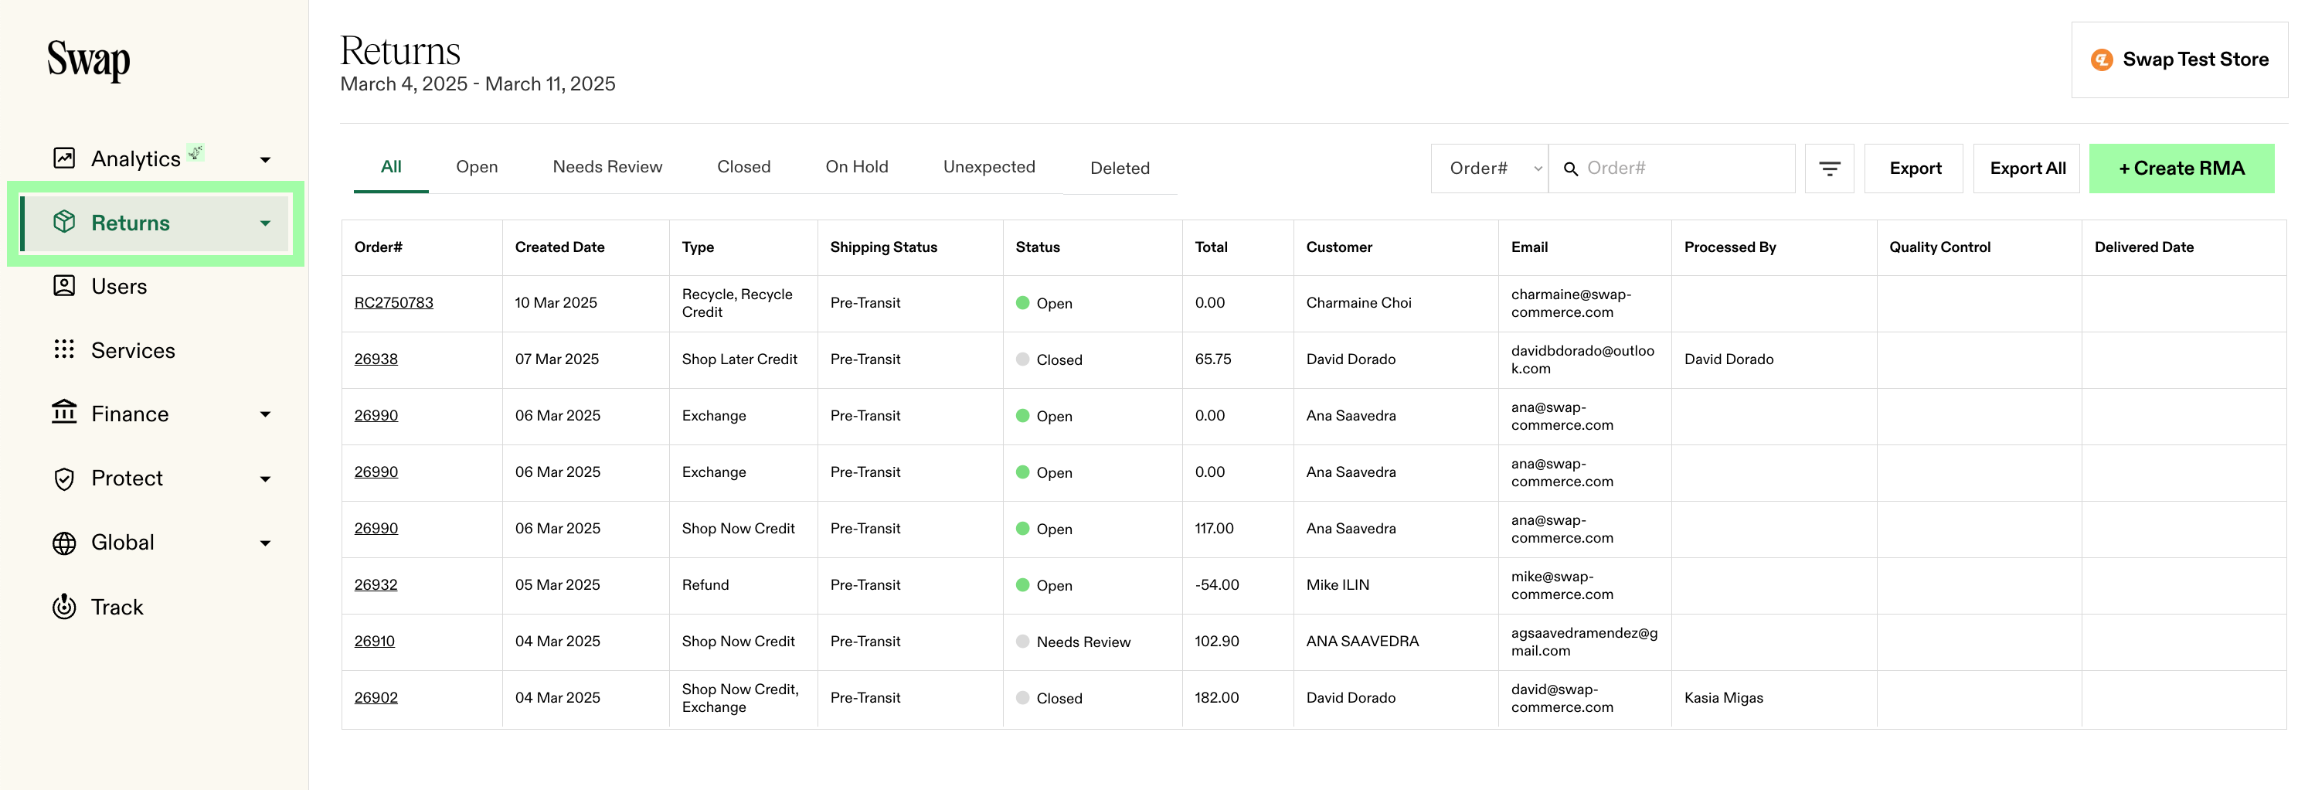The image size is (2315, 790).
Task: Create a new RMA
Action: [x=2182, y=168]
